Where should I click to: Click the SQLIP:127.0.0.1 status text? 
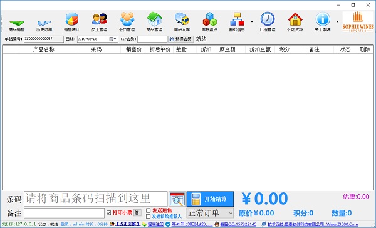coord(19,224)
